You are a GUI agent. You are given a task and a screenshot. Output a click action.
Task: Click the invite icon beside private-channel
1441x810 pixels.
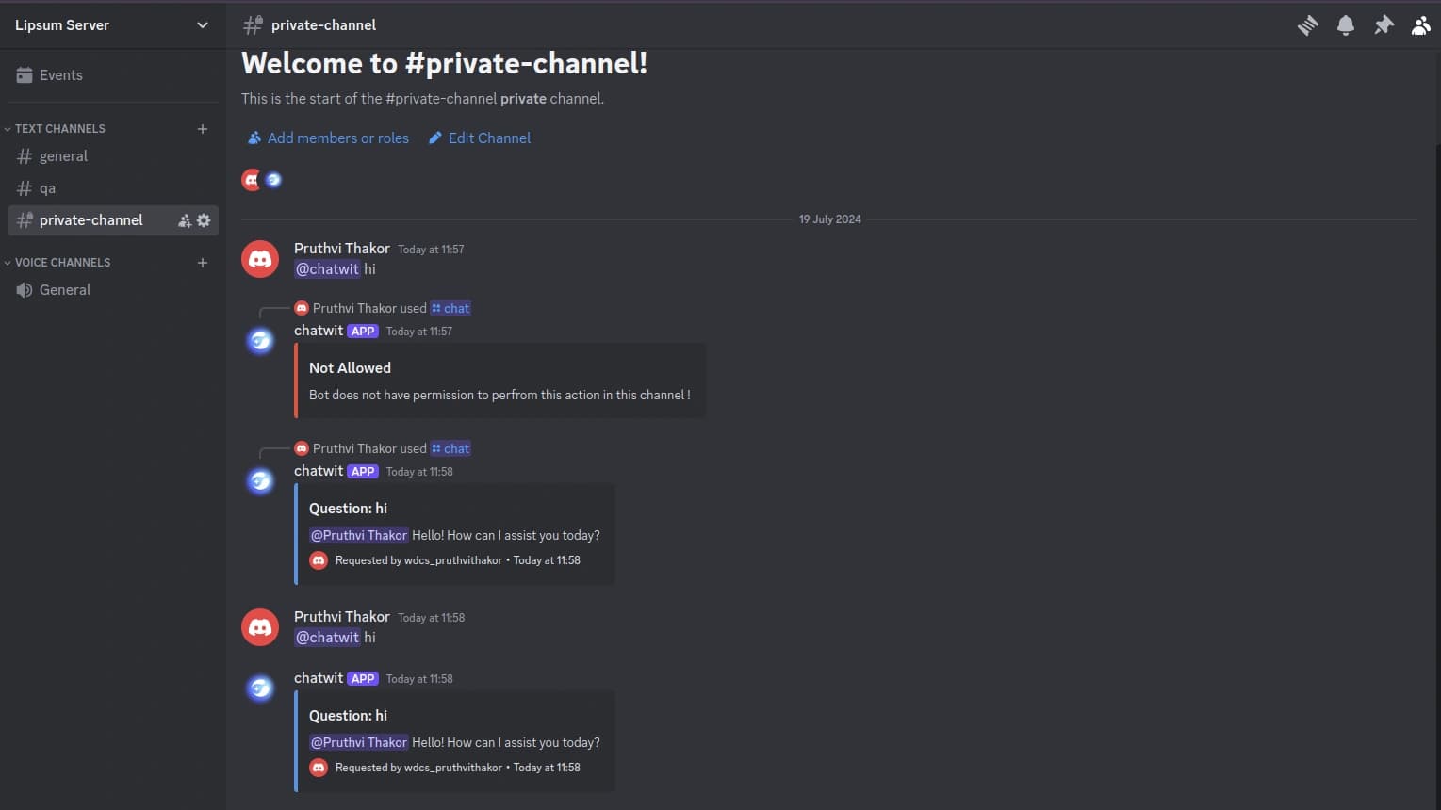[x=185, y=220]
